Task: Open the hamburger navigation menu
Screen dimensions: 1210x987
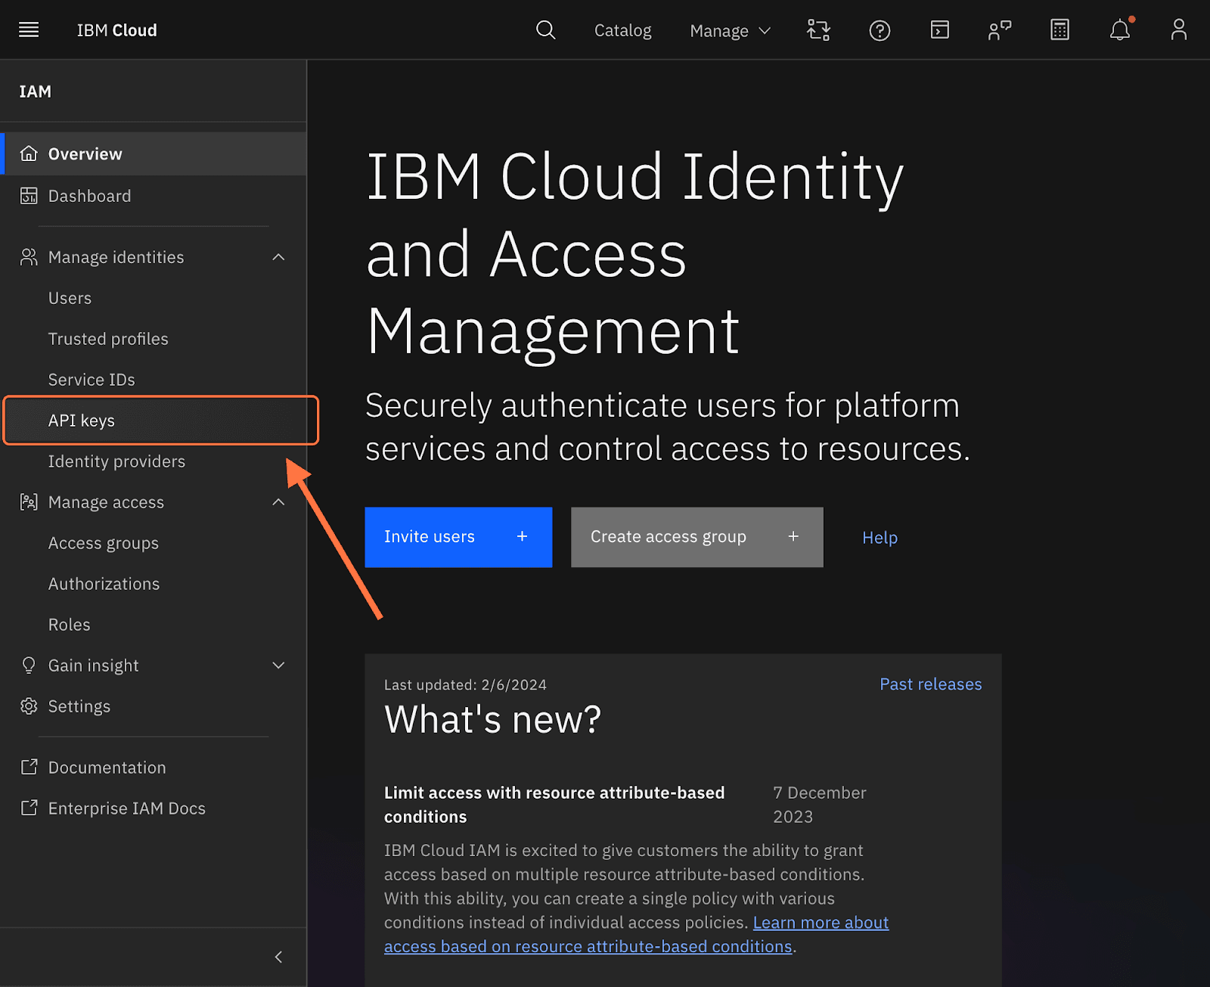Action: tap(29, 30)
